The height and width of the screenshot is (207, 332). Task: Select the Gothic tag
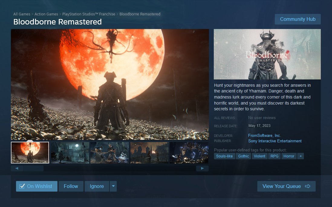click(x=243, y=156)
